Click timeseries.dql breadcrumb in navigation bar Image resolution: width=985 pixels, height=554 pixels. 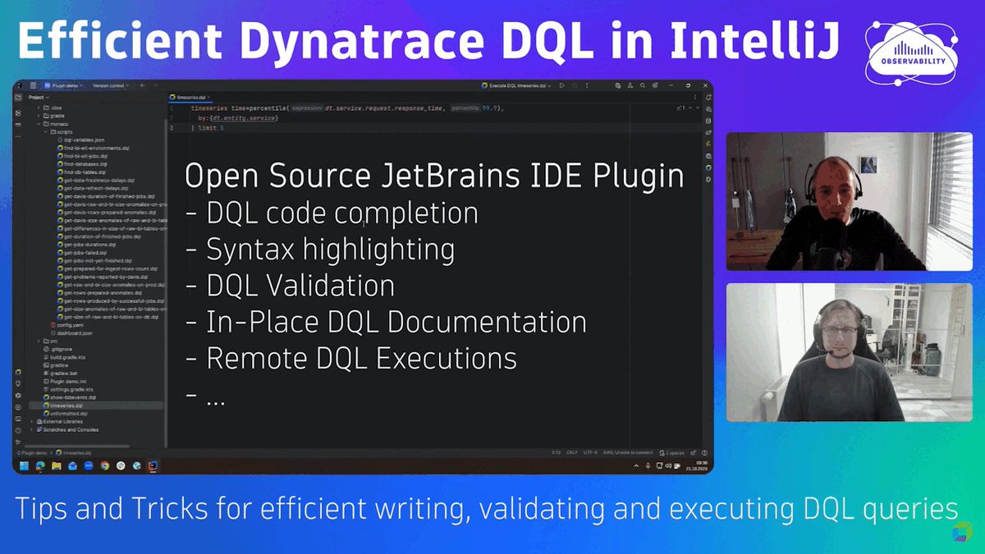click(73, 453)
